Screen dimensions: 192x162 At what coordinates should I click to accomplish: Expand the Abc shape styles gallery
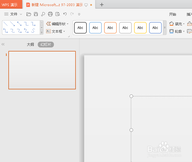click(165, 28)
